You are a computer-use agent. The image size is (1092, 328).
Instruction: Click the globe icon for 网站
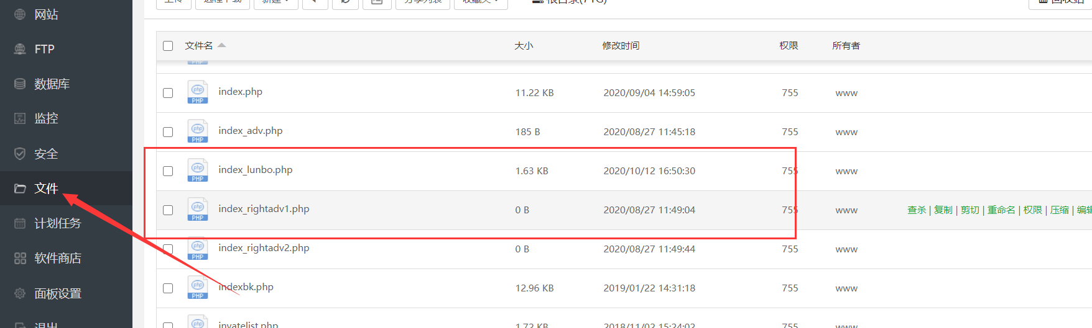(x=20, y=14)
